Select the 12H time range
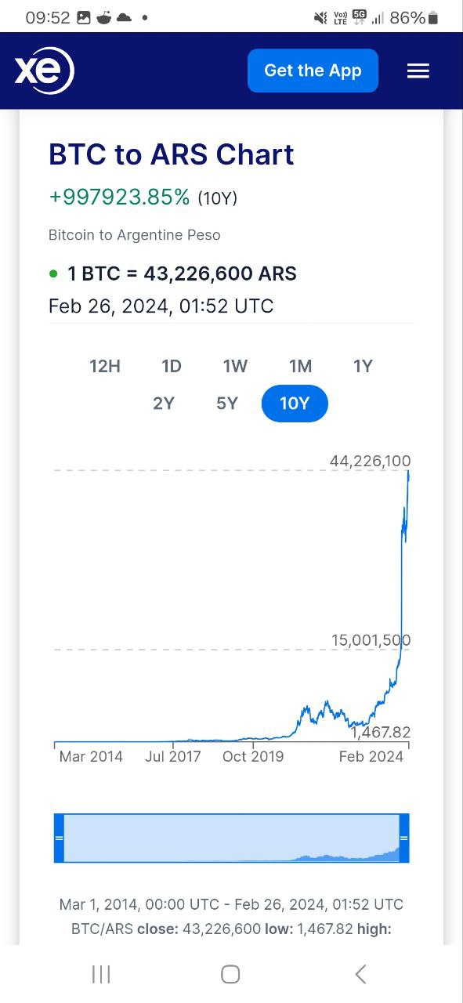This screenshot has height=1003, width=463. pos(105,366)
